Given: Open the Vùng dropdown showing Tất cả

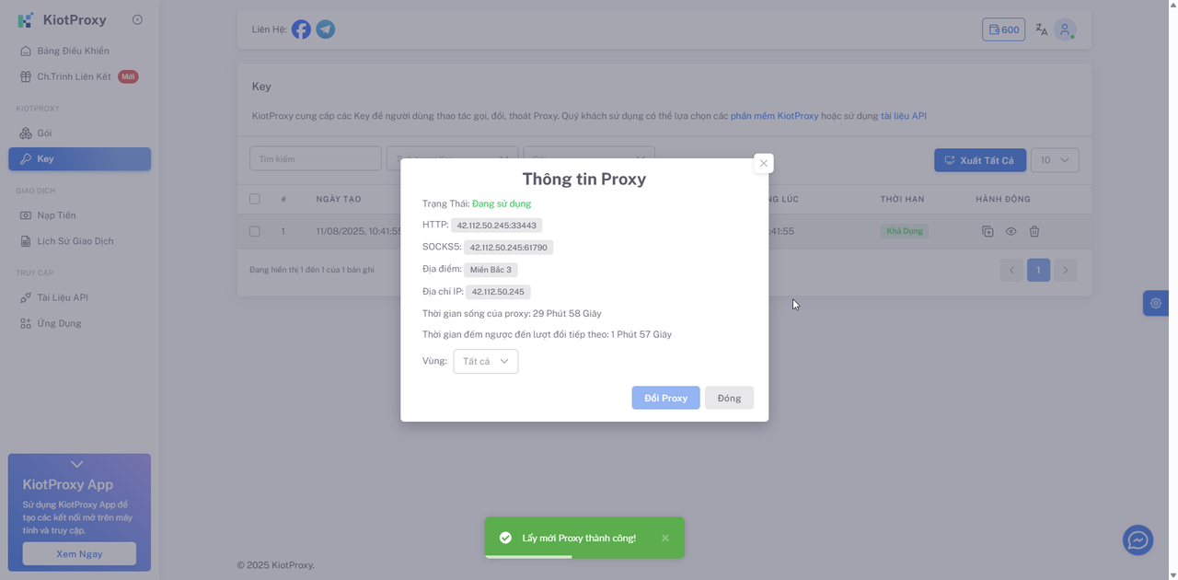Looking at the screenshot, I should 485,361.
